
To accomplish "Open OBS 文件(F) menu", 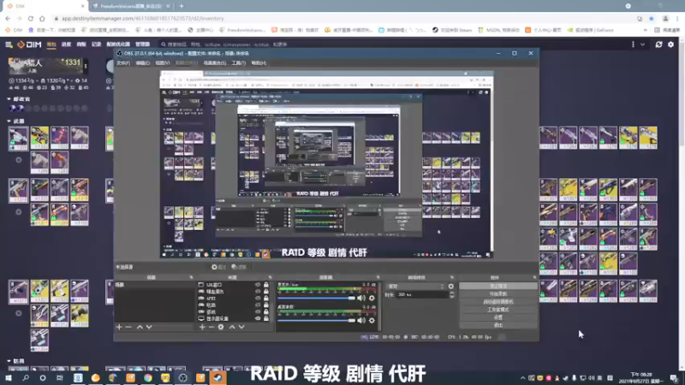I will coord(123,63).
